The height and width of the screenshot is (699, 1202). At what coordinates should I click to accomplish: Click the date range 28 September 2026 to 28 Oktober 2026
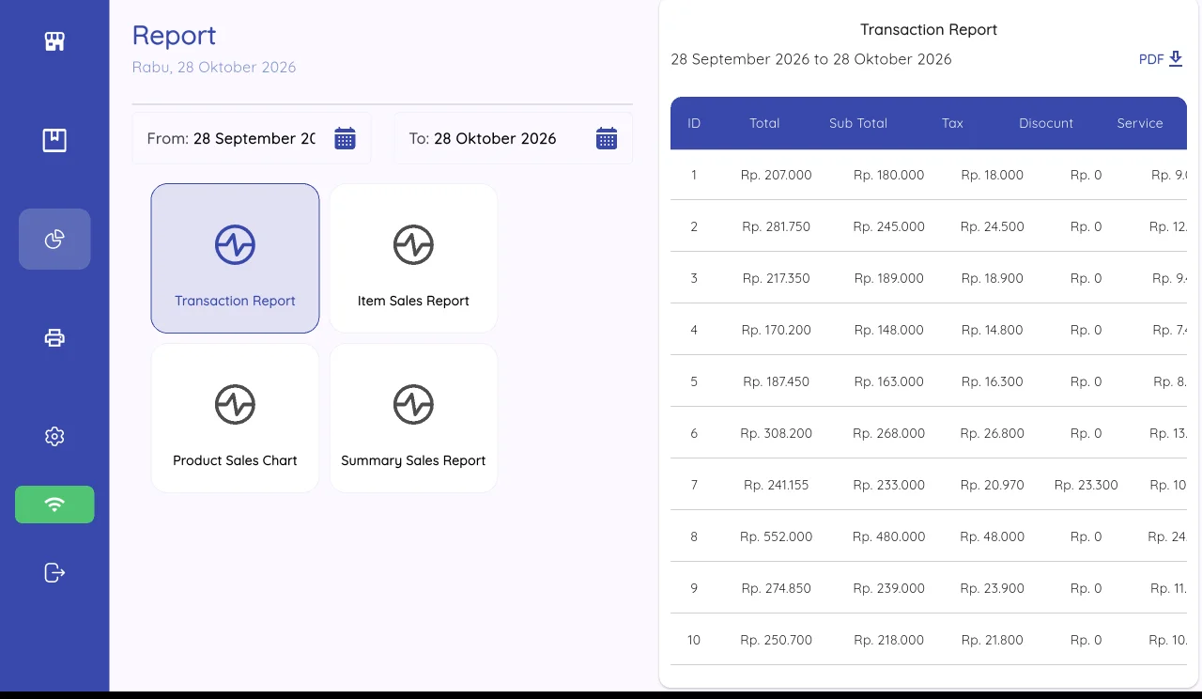(811, 59)
